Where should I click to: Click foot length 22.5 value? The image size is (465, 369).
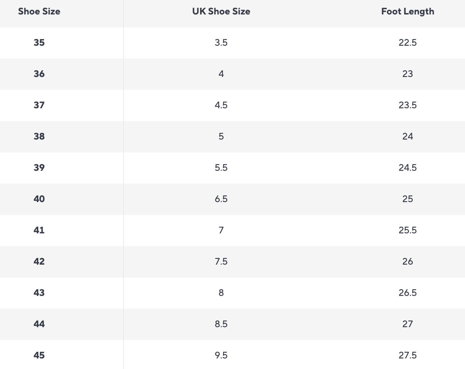point(408,43)
